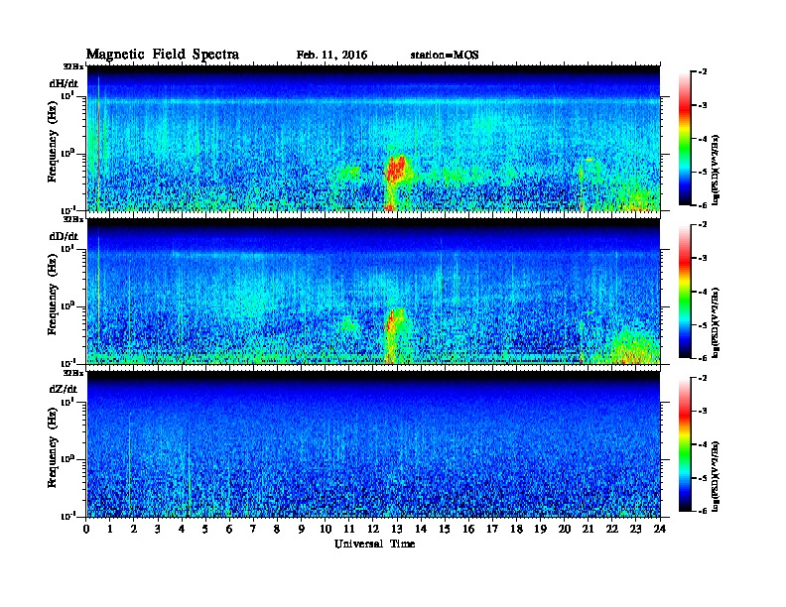Click the red burst near 13 UT in the dD/dt plot
The image size is (786, 607).
point(392,321)
